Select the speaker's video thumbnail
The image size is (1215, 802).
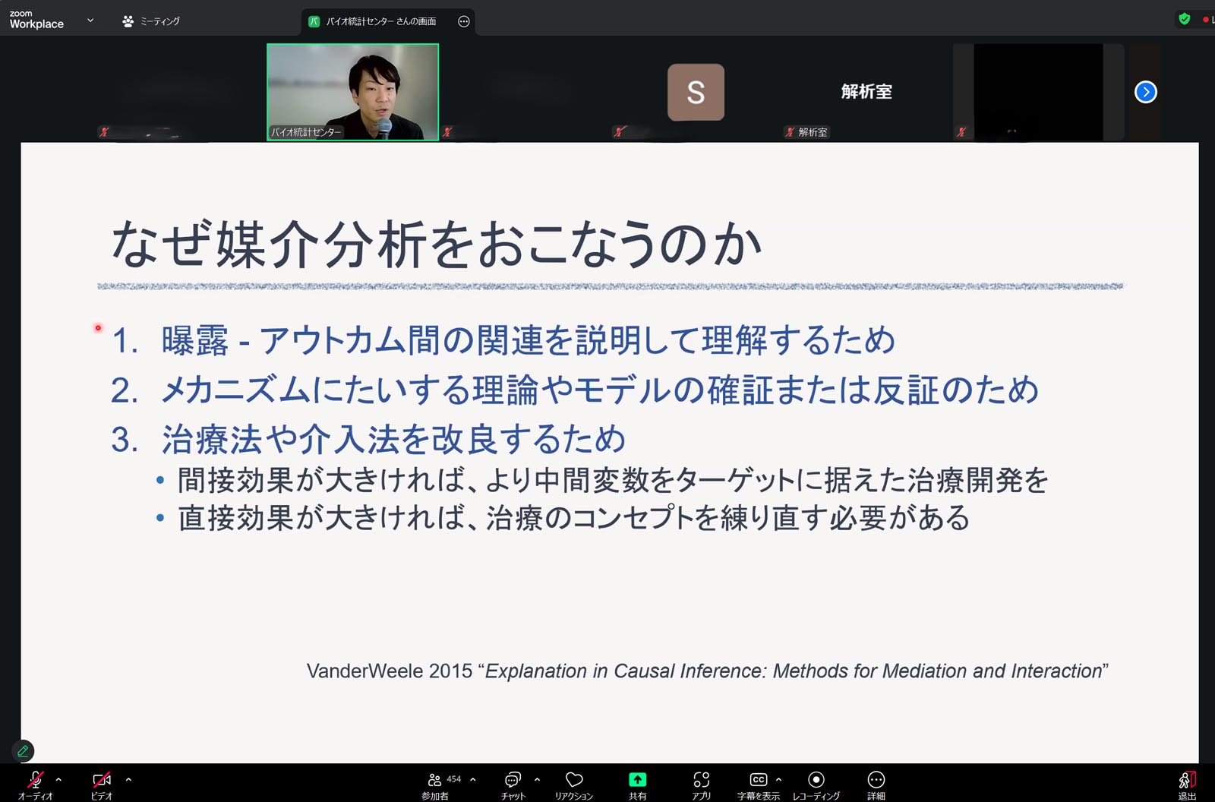352,92
